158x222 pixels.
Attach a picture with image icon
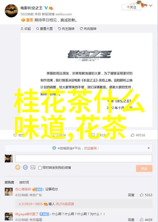point(33,167)
